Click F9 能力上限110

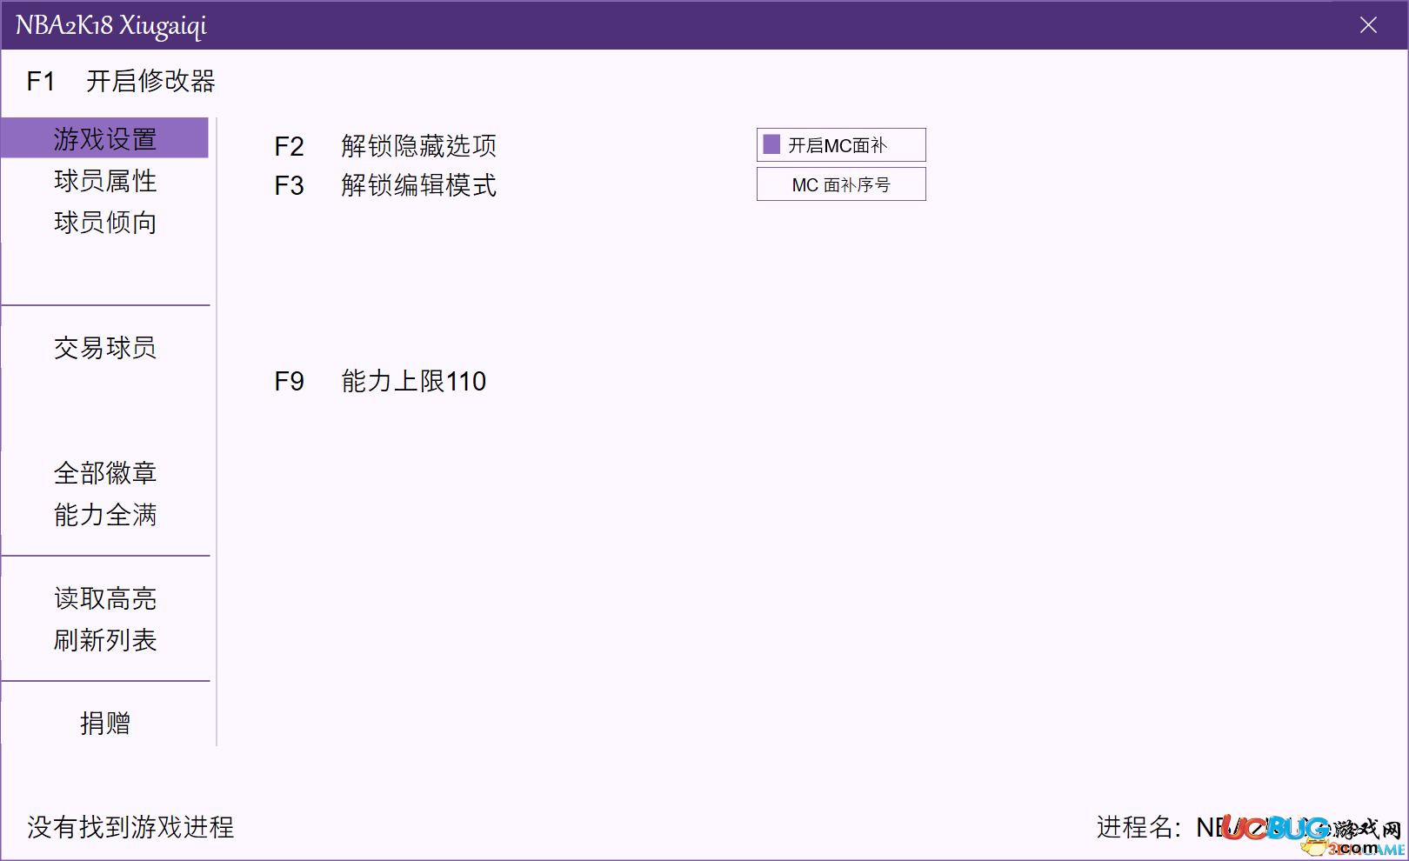click(380, 381)
